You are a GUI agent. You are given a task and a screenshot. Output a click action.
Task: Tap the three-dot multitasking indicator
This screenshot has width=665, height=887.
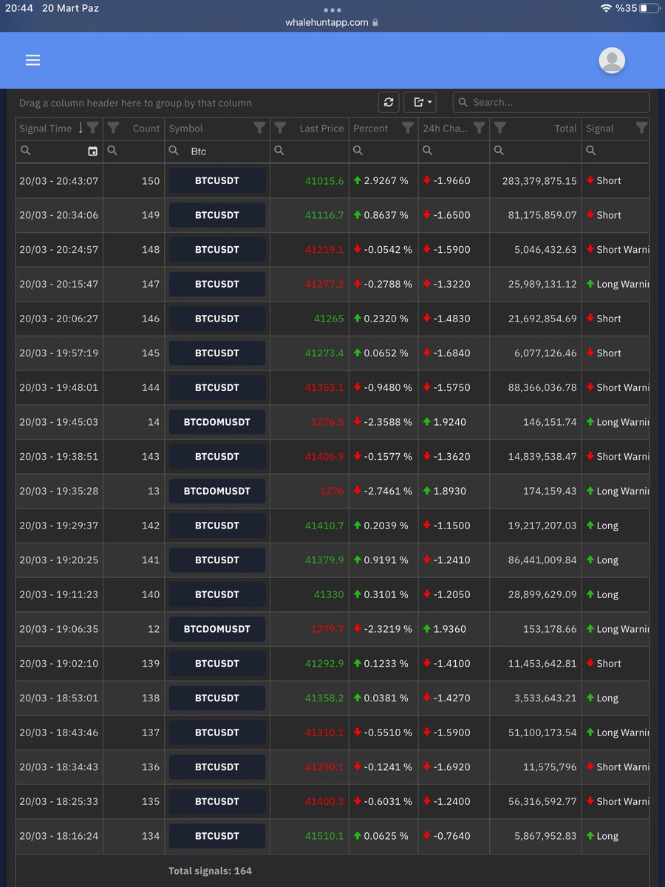(332, 10)
